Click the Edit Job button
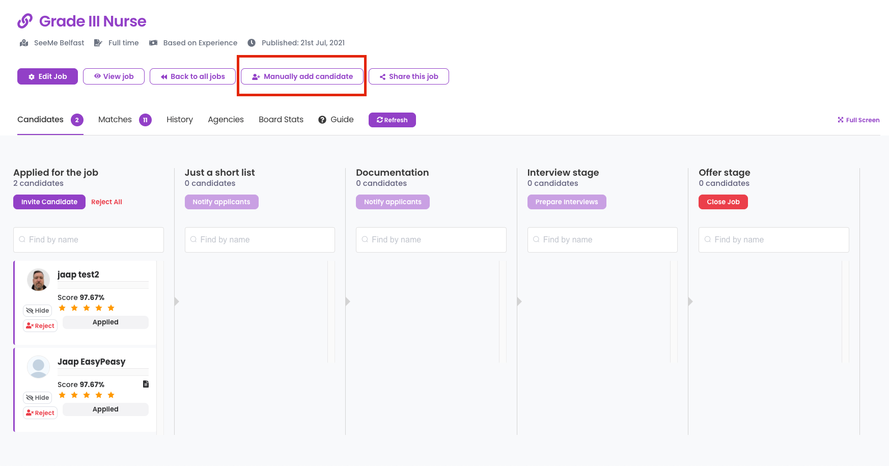The image size is (889, 466). 47,76
